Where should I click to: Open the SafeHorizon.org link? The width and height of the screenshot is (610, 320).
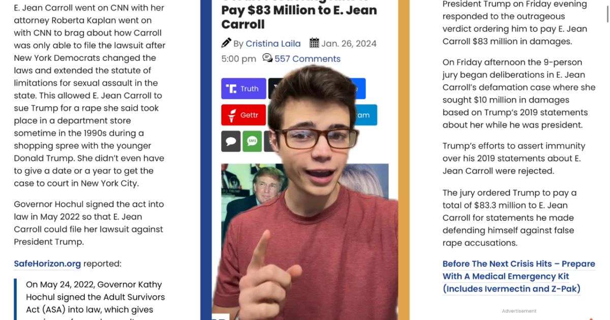[47, 264]
